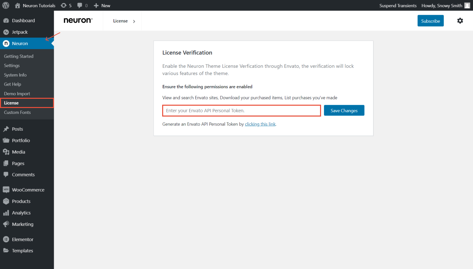This screenshot has height=269, width=473.
Task: Open the comments bubble icon in admin bar
Action: pyautogui.click(x=80, y=6)
